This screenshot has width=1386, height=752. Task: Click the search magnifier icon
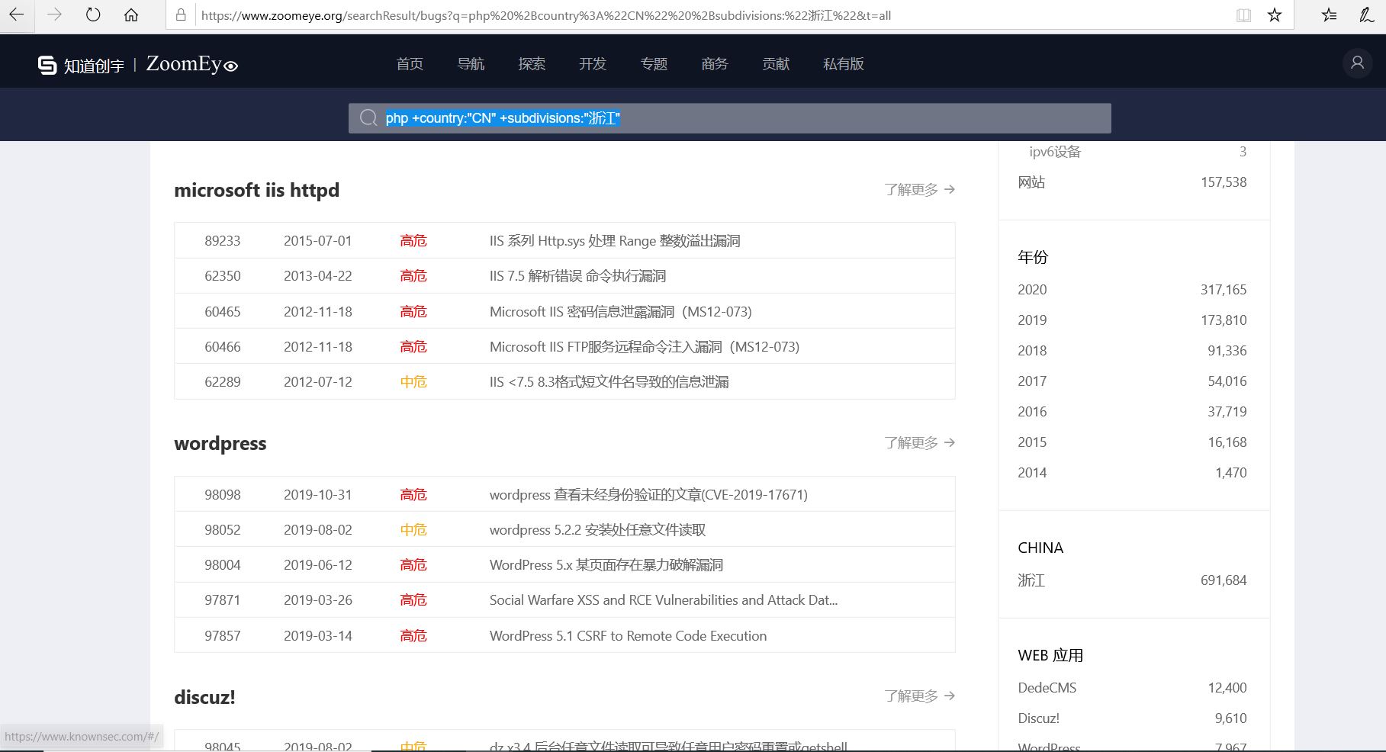coord(368,118)
